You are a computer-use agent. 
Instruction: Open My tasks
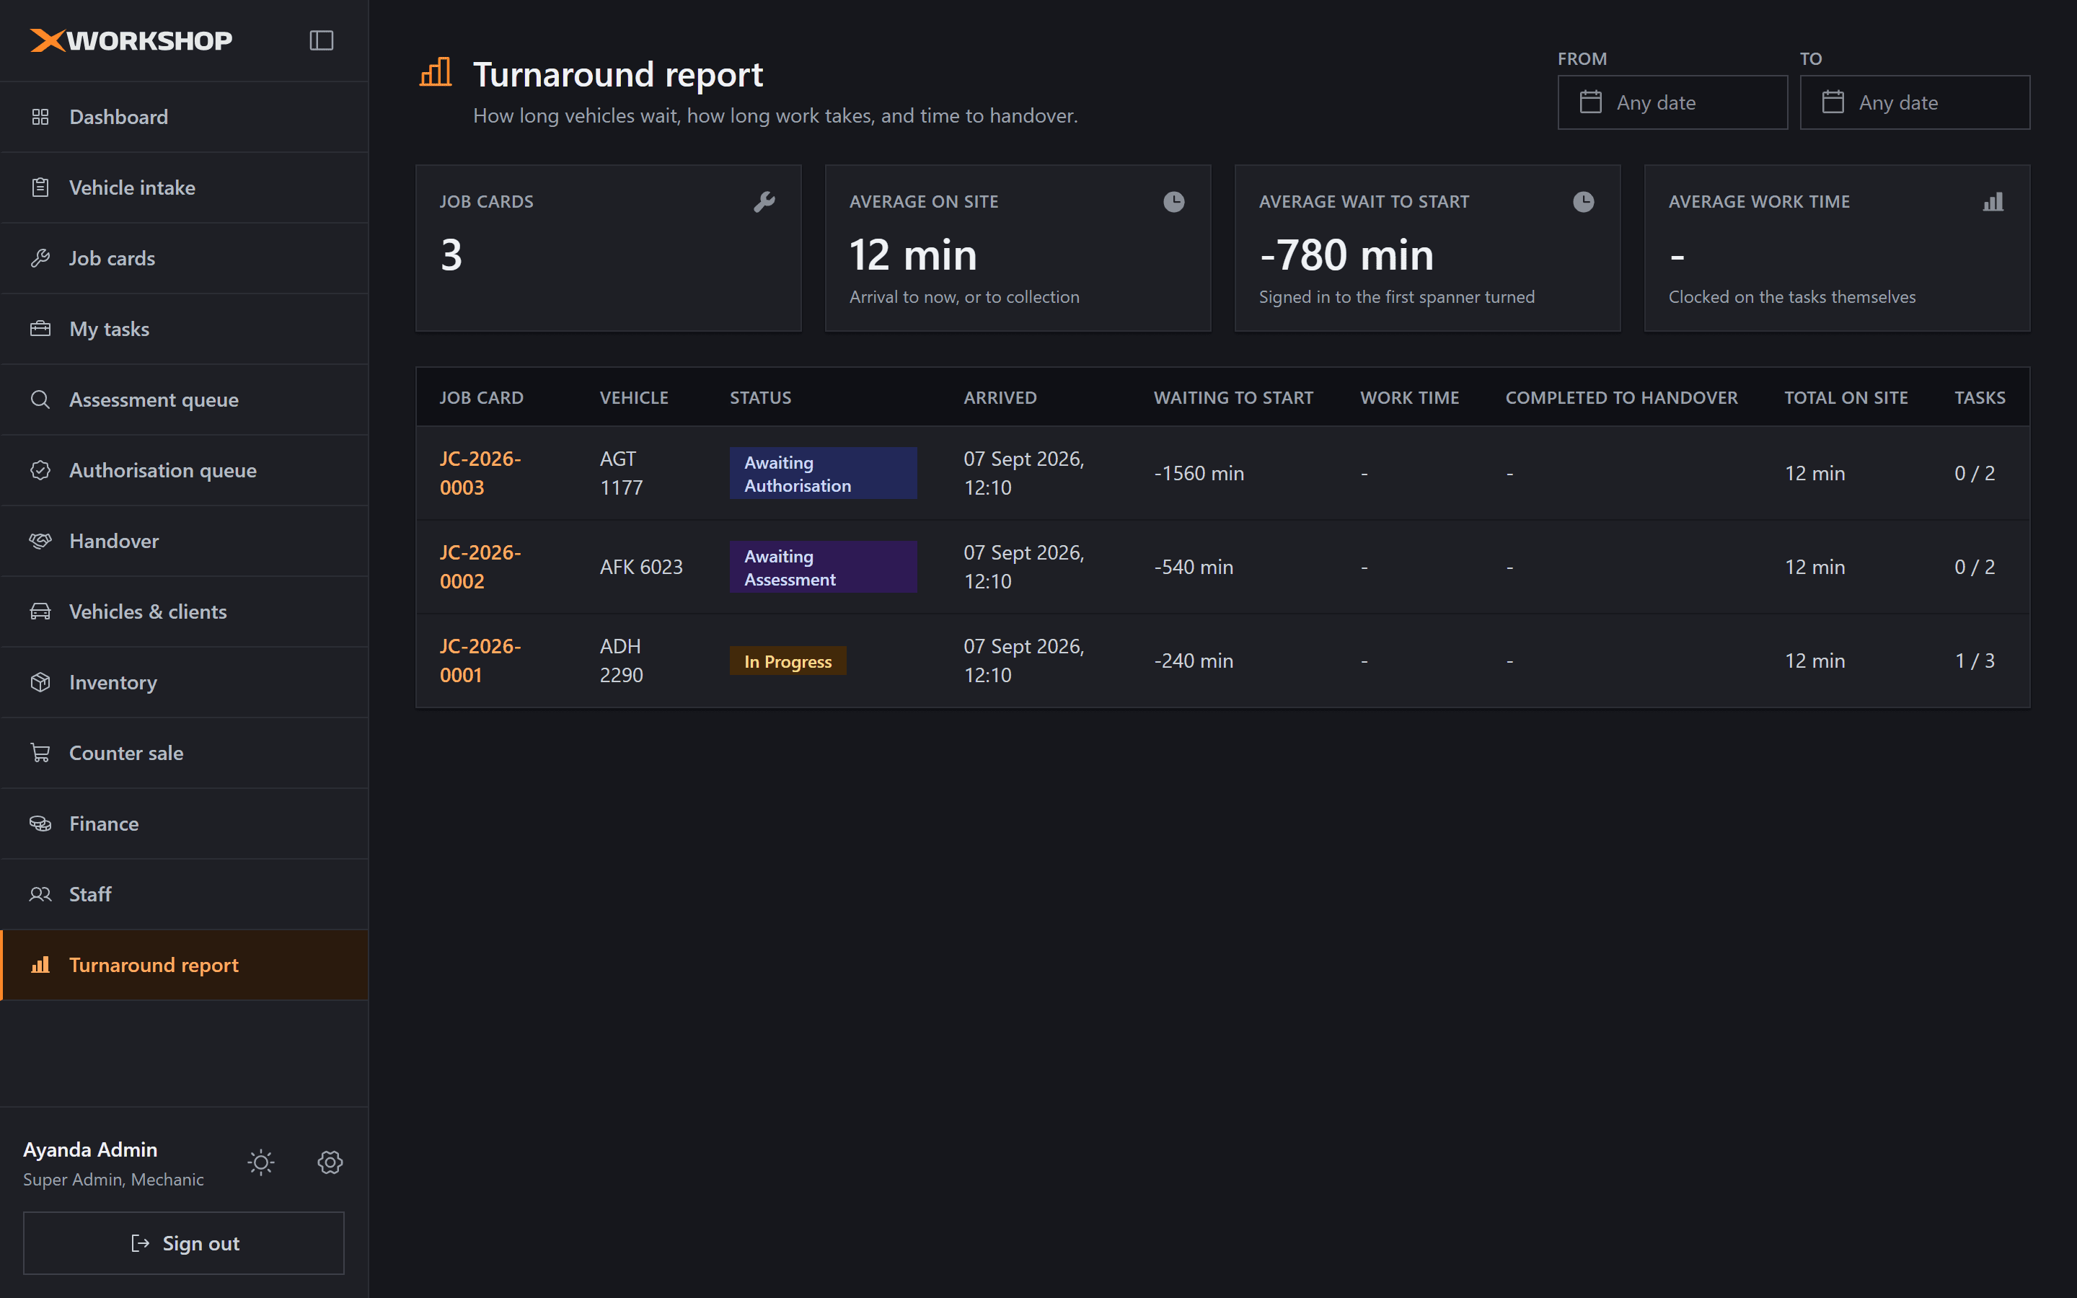point(185,329)
